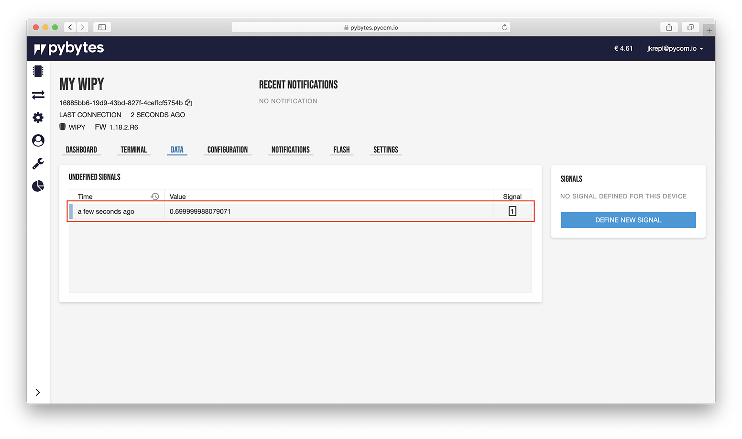Screen dimensions: 742x439
Task: Open the settings gear sidebar icon
Action: point(38,118)
